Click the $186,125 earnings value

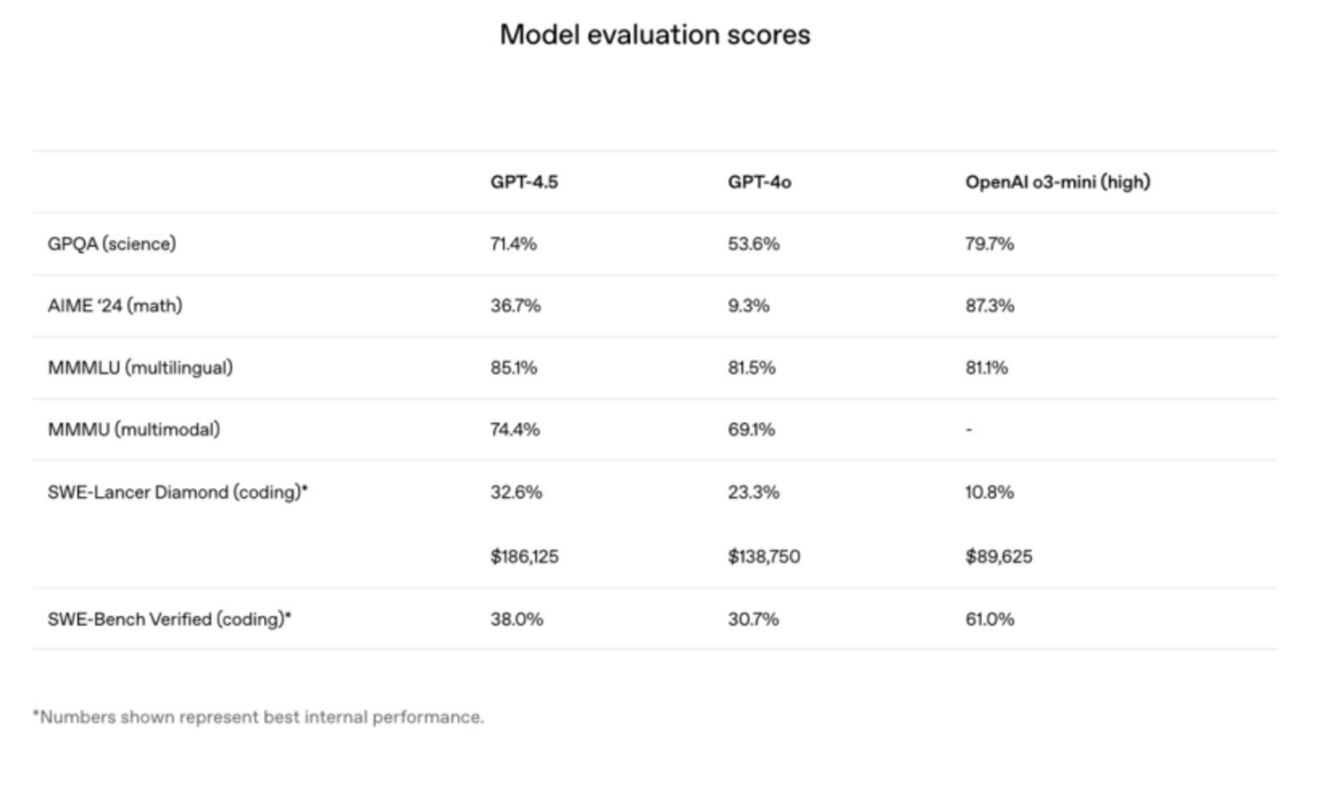tap(524, 556)
